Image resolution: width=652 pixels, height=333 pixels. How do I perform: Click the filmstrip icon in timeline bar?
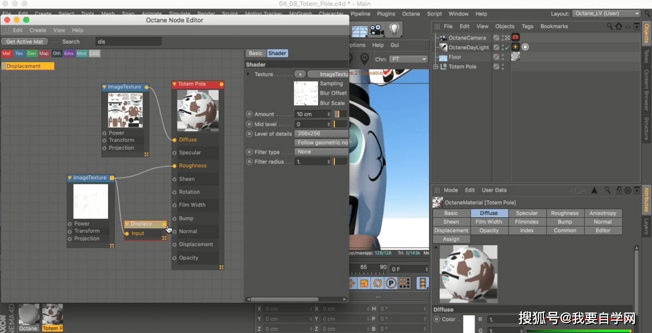click(x=422, y=283)
